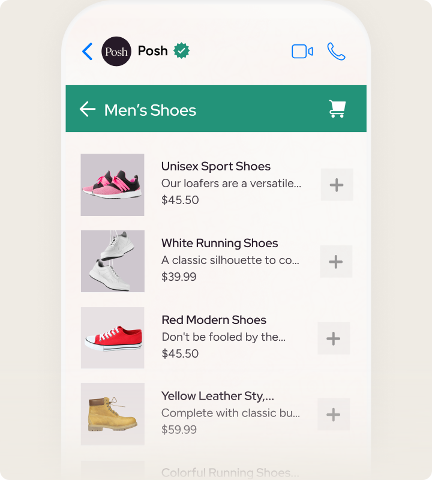This screenshot has width=432, height=480.
Task: Select the Red Modern Shoes title
Action: pyautogui.click(x=214, y=320)
